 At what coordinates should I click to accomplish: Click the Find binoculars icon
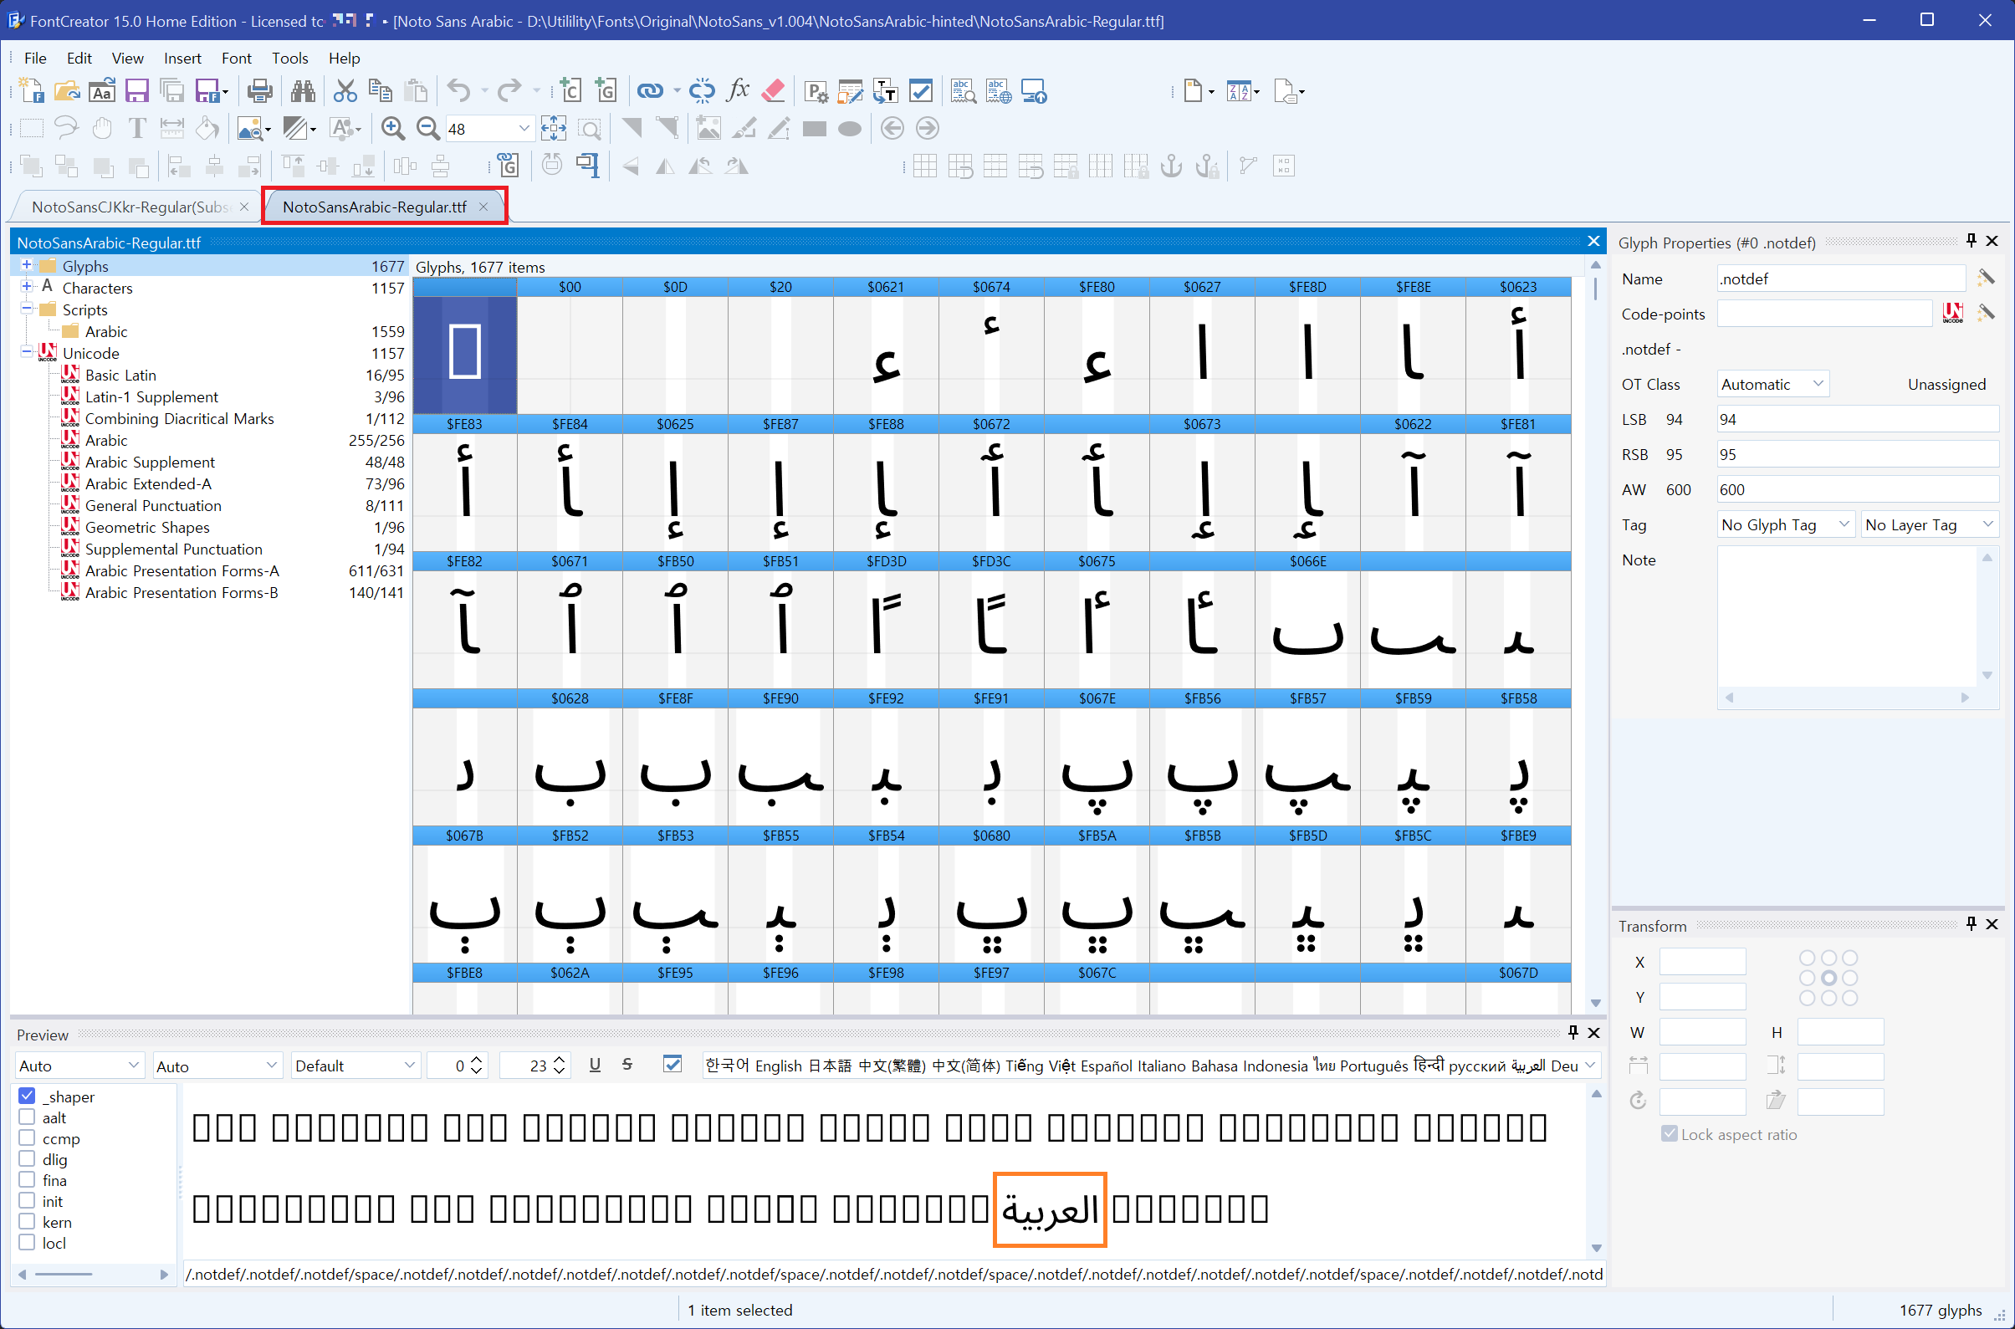303,90
